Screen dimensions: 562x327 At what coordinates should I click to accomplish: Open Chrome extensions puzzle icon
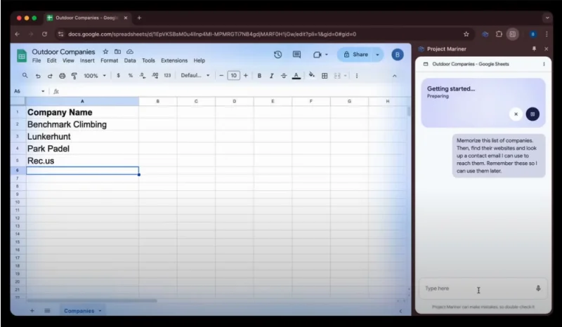499,34
